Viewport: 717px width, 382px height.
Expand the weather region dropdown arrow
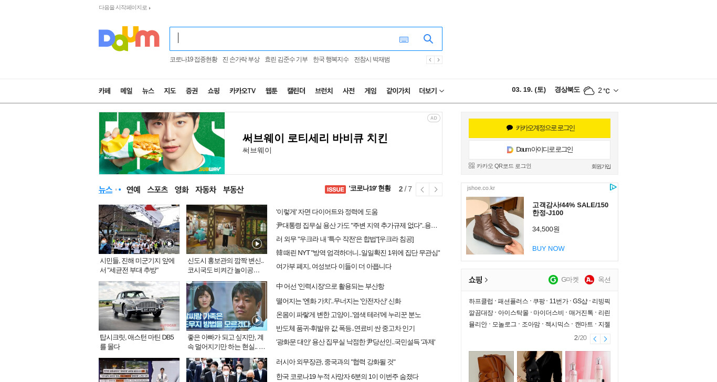pyautogui.click(x=616, y=91)
